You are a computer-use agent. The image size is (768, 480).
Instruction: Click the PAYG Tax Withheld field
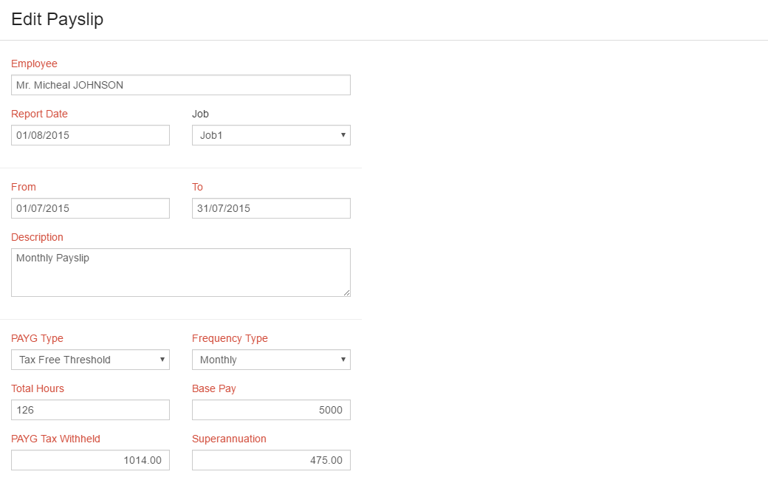tap(90, 460)
